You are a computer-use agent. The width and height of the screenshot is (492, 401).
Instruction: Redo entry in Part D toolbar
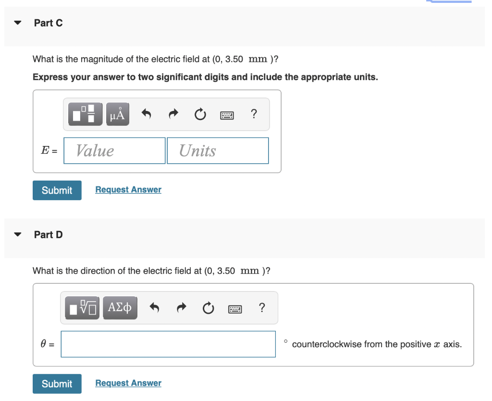(x=181, y=307)
